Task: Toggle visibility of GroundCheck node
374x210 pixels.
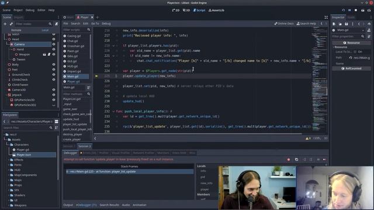Action: tap(54, 75)
